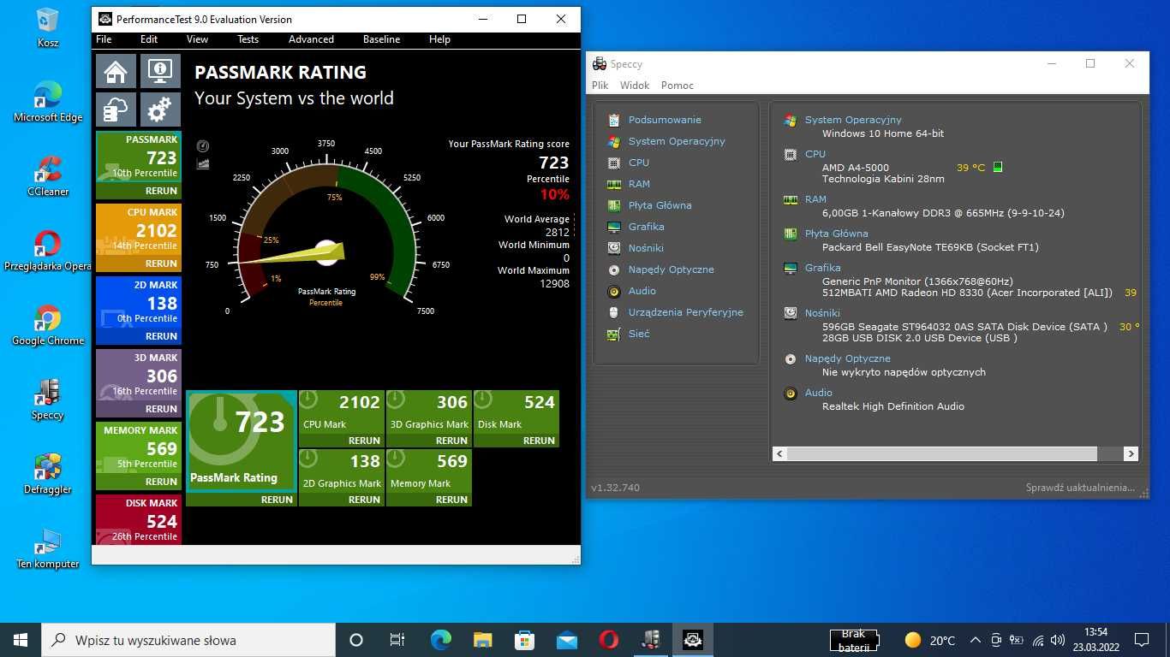The height and width of the screenshot is (657, 1170).
Task: Click the volume icon in system tray
Action: click(x=1058, y=640)
